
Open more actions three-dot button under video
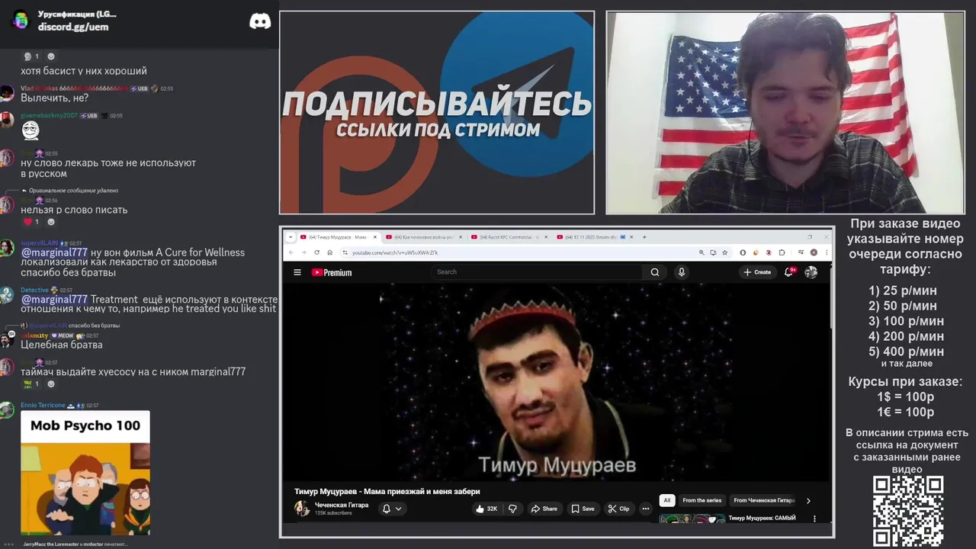pos(646,509)
